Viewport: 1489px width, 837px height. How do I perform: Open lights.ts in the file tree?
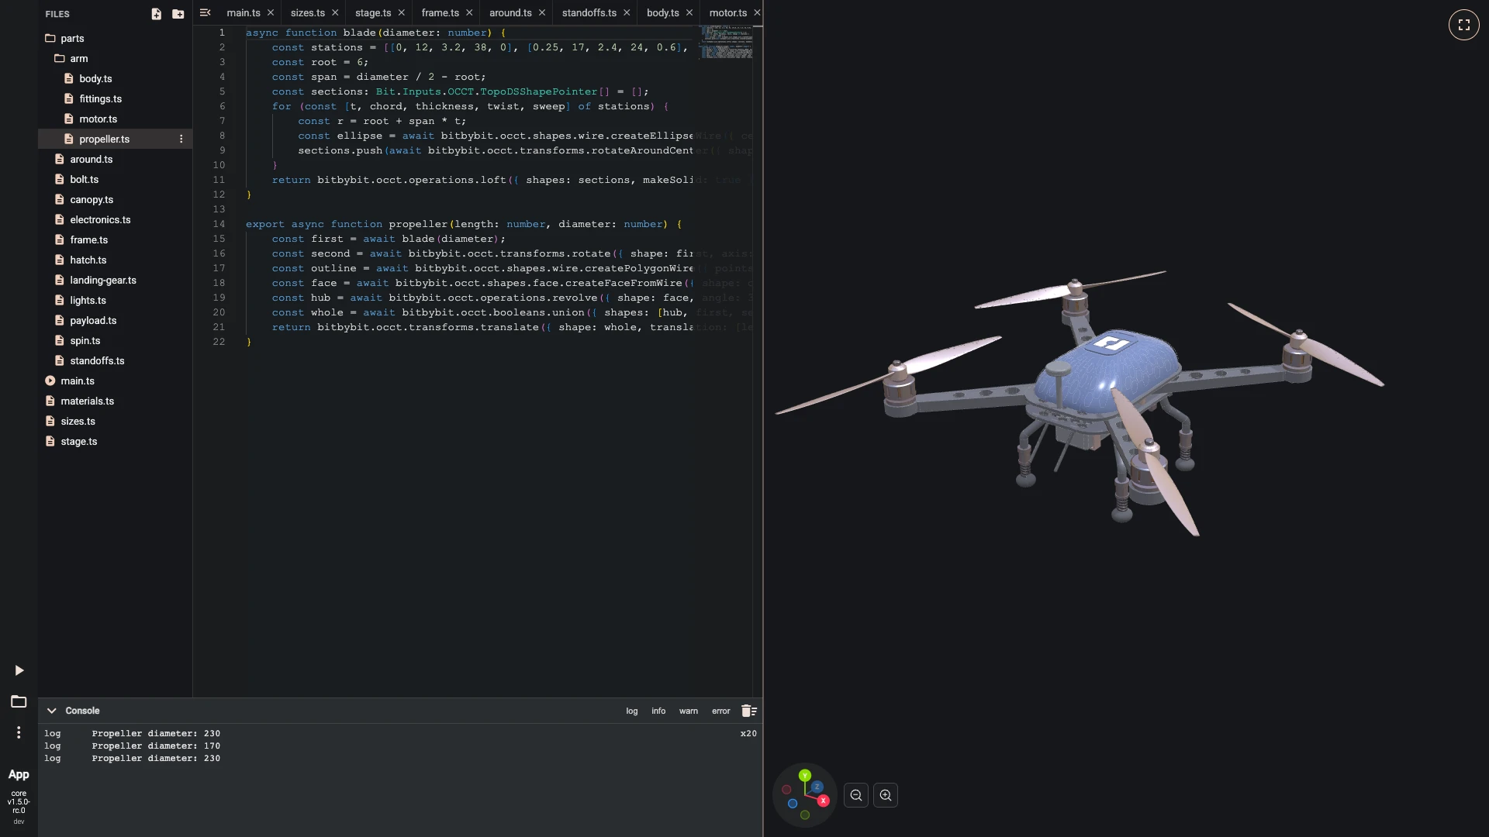tap(115, 300)
